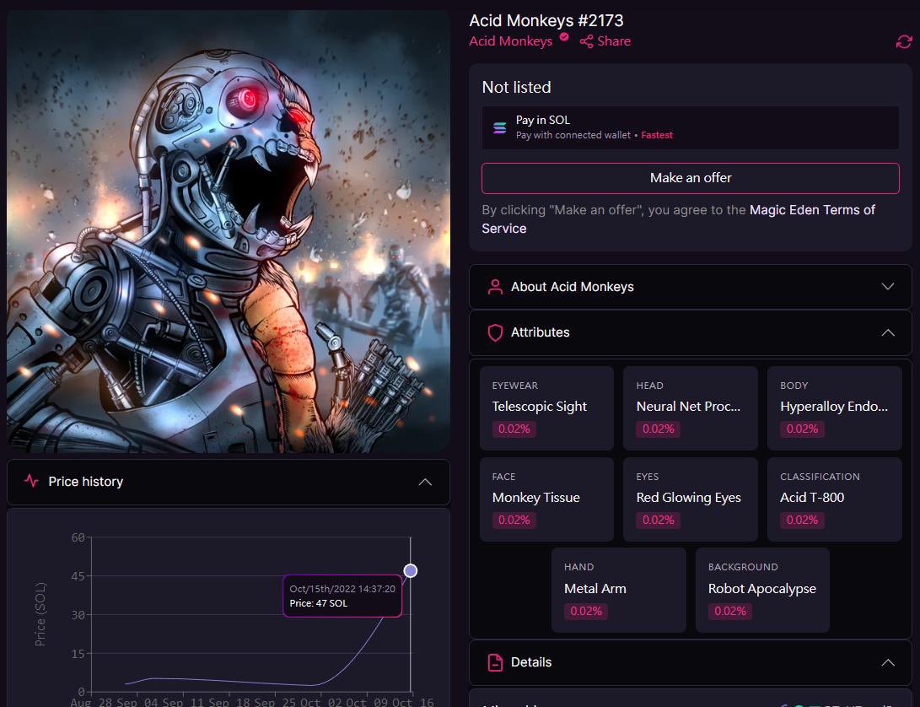Click the Monkey Tissue face attribute card
This screenshot has width=920, height=707.
pos(546,499)
